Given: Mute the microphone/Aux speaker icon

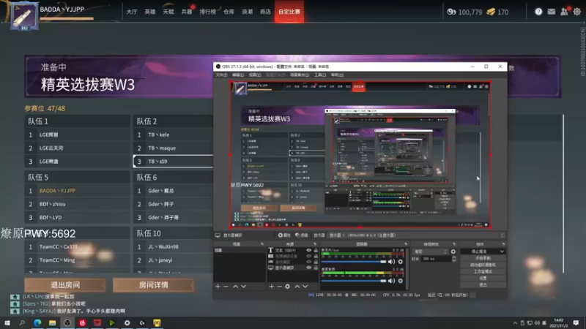Looking at the screenshot, I should tap(391, 262).
